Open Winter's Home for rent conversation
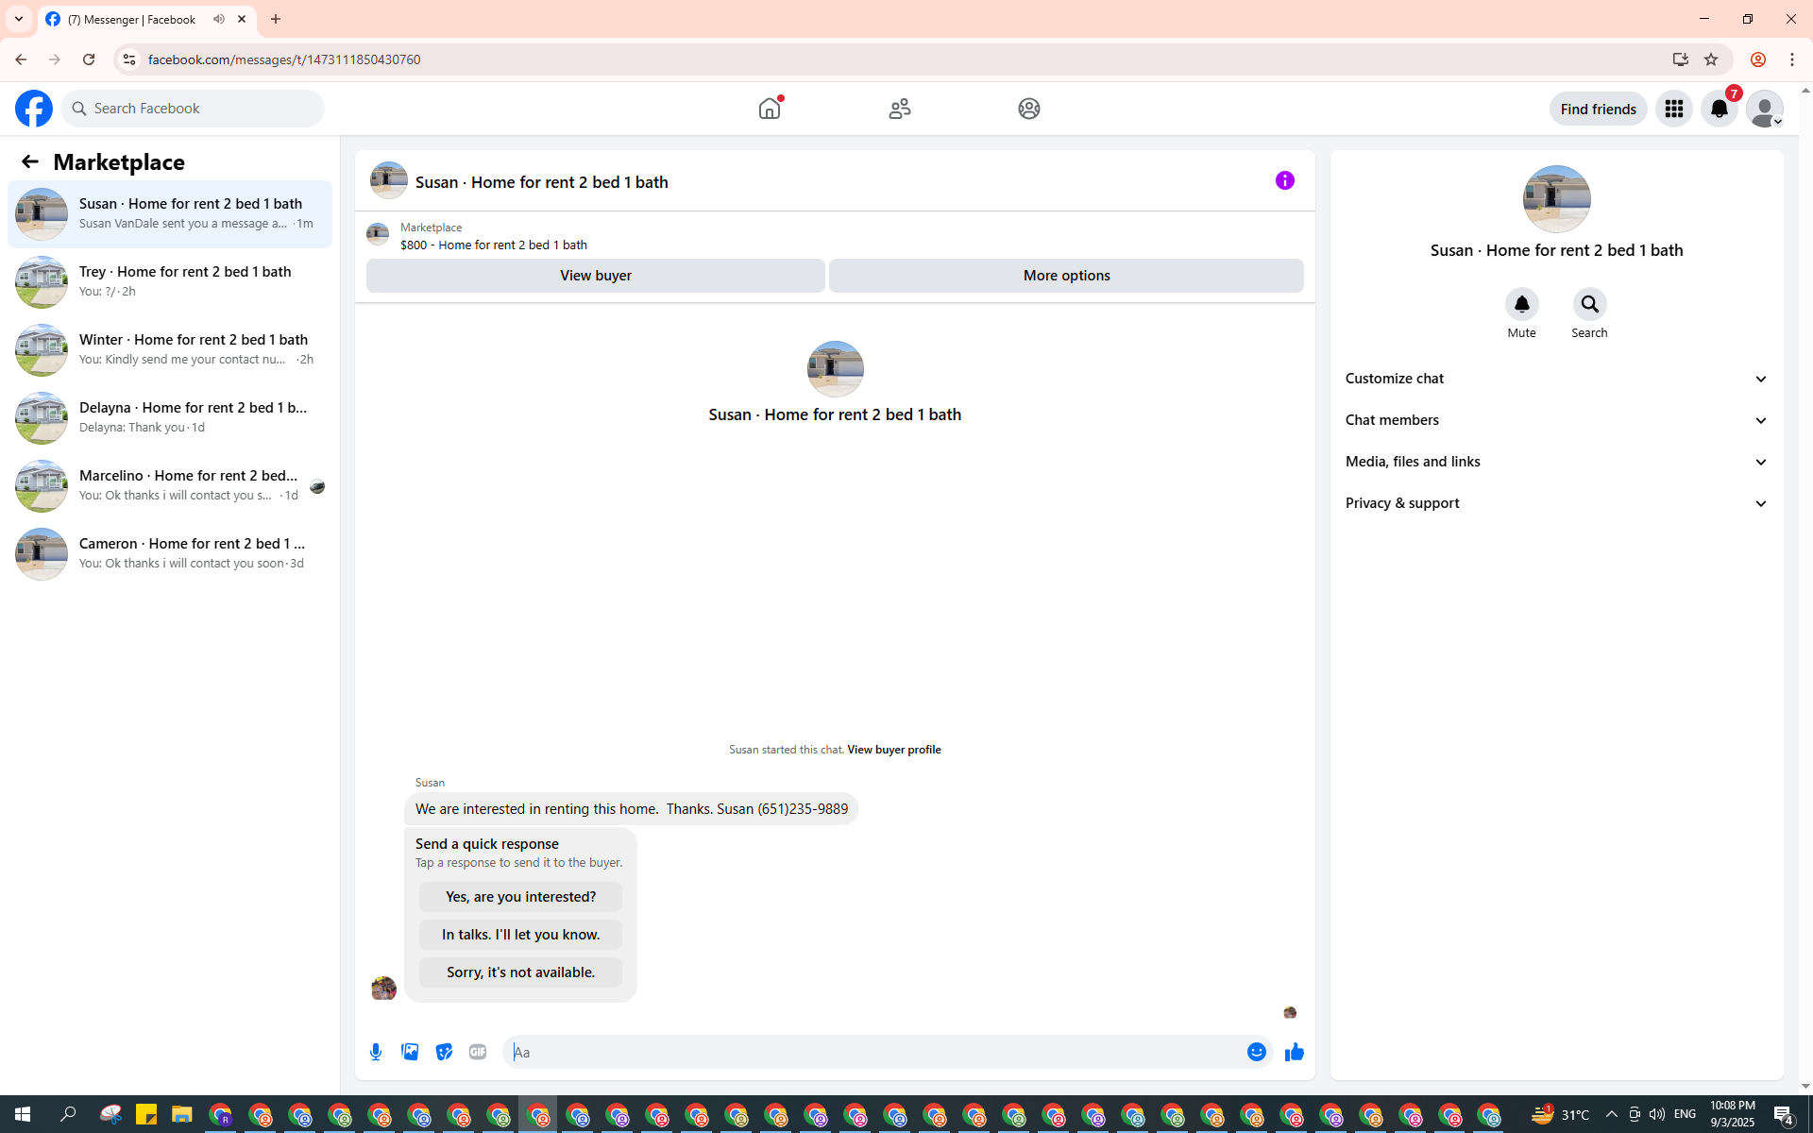 tap(170, 350)
